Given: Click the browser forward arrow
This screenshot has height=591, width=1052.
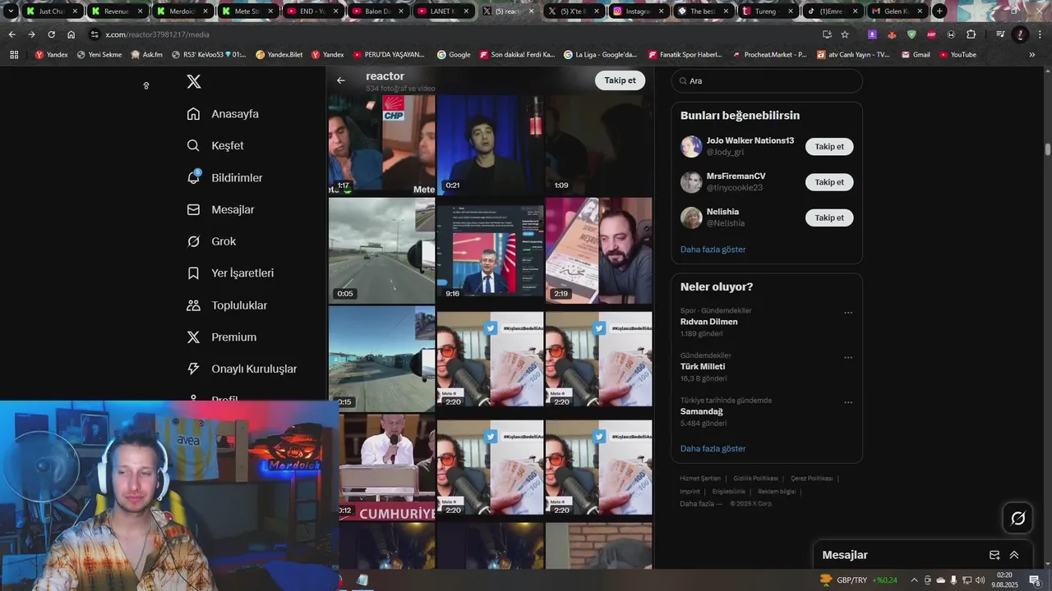Looking at the screenshot, I should 31,34.
